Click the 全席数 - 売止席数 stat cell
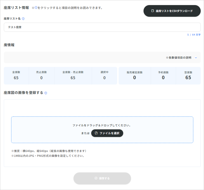The width and height of the screenshot is (204, 190). (73, 76)
